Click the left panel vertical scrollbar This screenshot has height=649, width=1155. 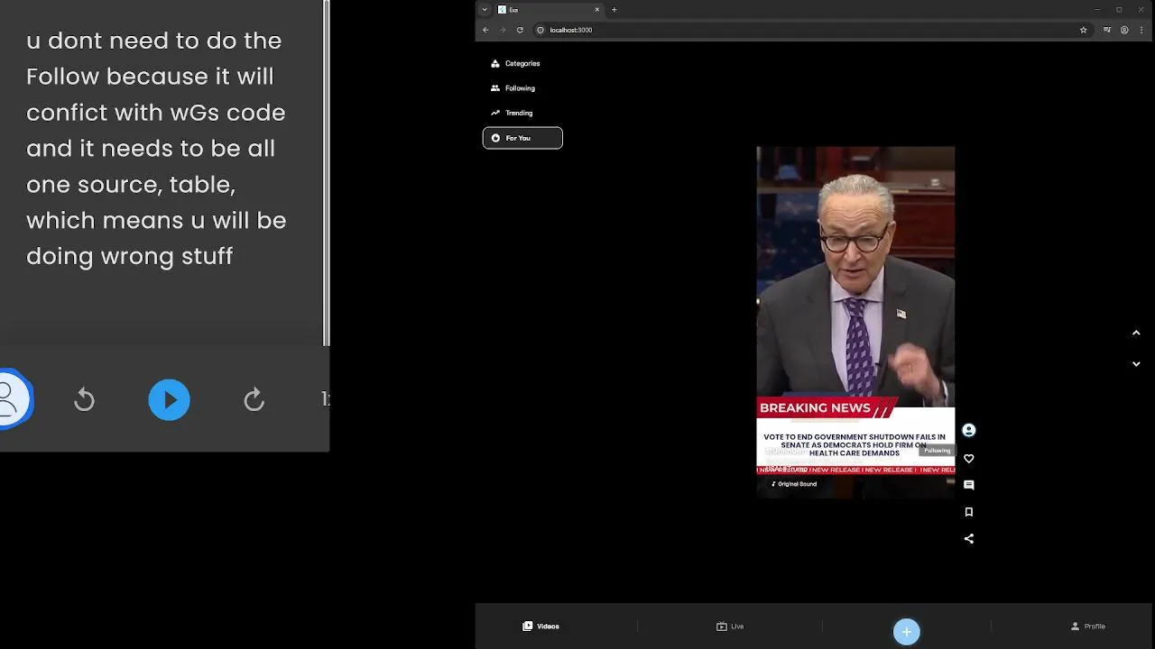pyautogui.click(x=327, y=173)
